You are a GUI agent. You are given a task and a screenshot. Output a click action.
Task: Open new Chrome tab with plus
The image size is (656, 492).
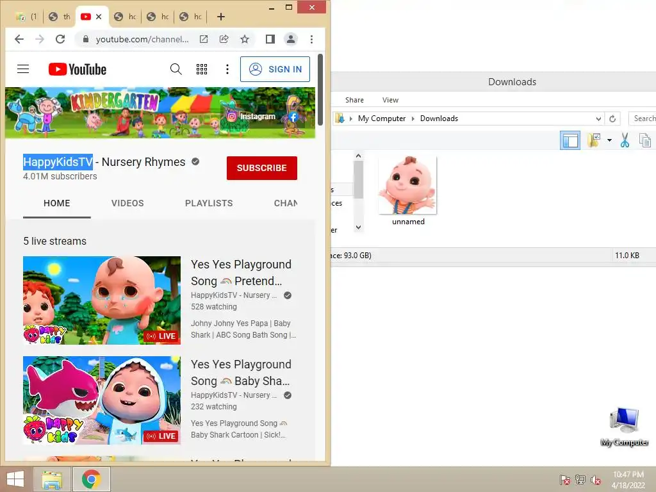(221, 17)
